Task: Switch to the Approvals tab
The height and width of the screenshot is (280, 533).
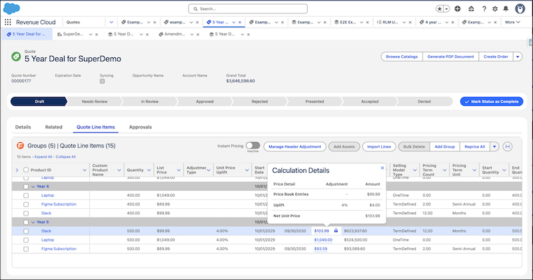Action: pyautogui.click(x=141, y=127)
